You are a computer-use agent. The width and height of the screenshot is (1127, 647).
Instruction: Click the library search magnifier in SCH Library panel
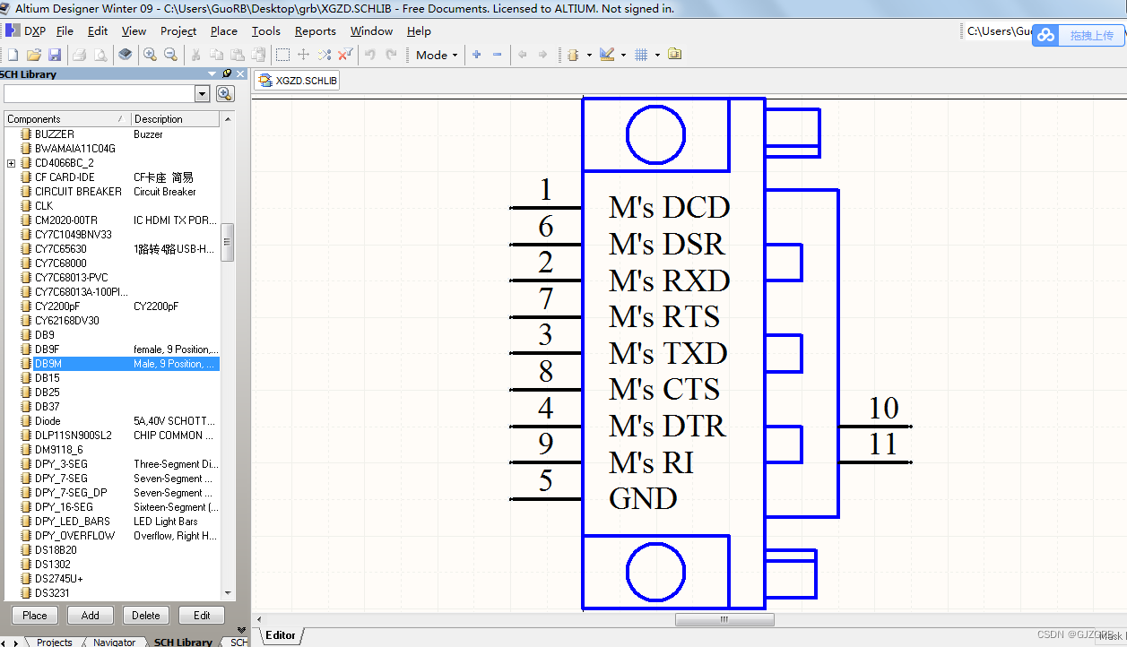point(225,94)
